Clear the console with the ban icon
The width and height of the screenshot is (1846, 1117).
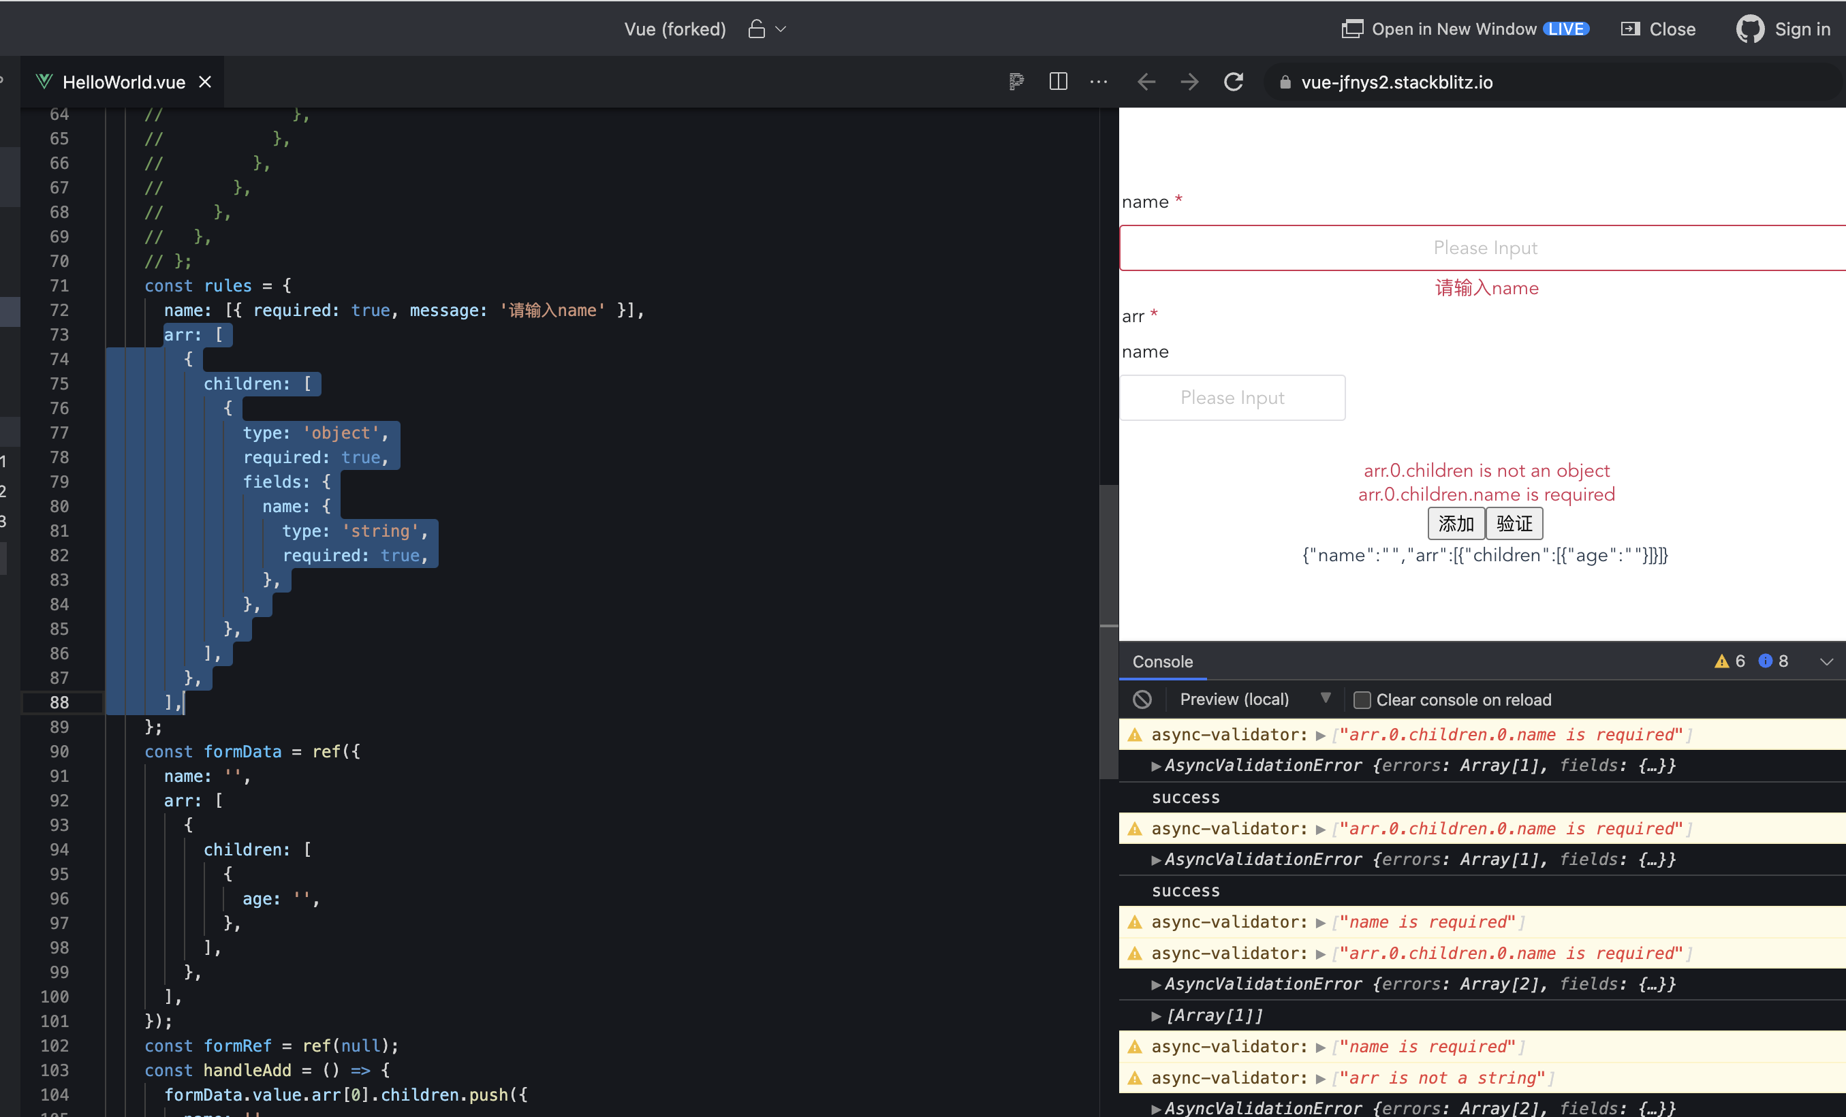tap(1142, 699)
